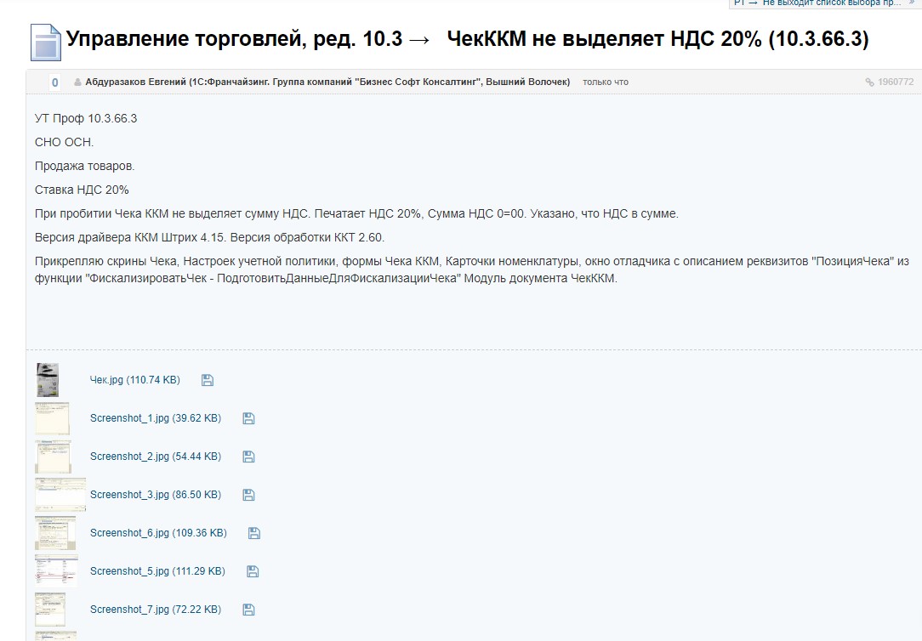Click the paragraph starting 'Прикрепляю скрины Чека'

point(472,269)
